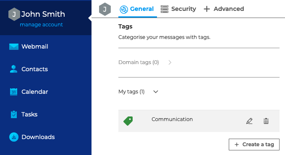Switch to the Security tab
Viewport: 285px width, 155px height.
178,9
